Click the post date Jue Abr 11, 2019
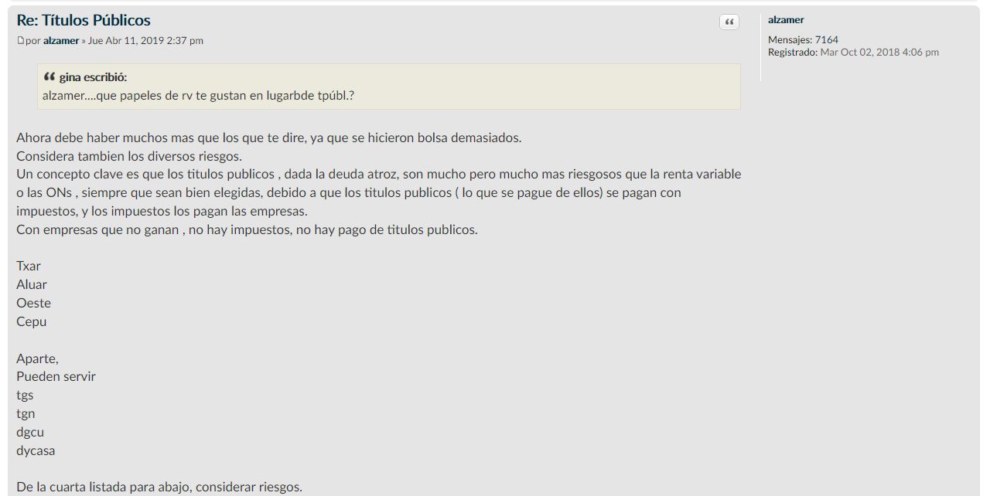The image size is (990, 496). [145, 41]
